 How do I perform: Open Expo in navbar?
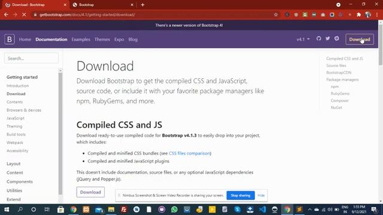click(x=119, y=39)
